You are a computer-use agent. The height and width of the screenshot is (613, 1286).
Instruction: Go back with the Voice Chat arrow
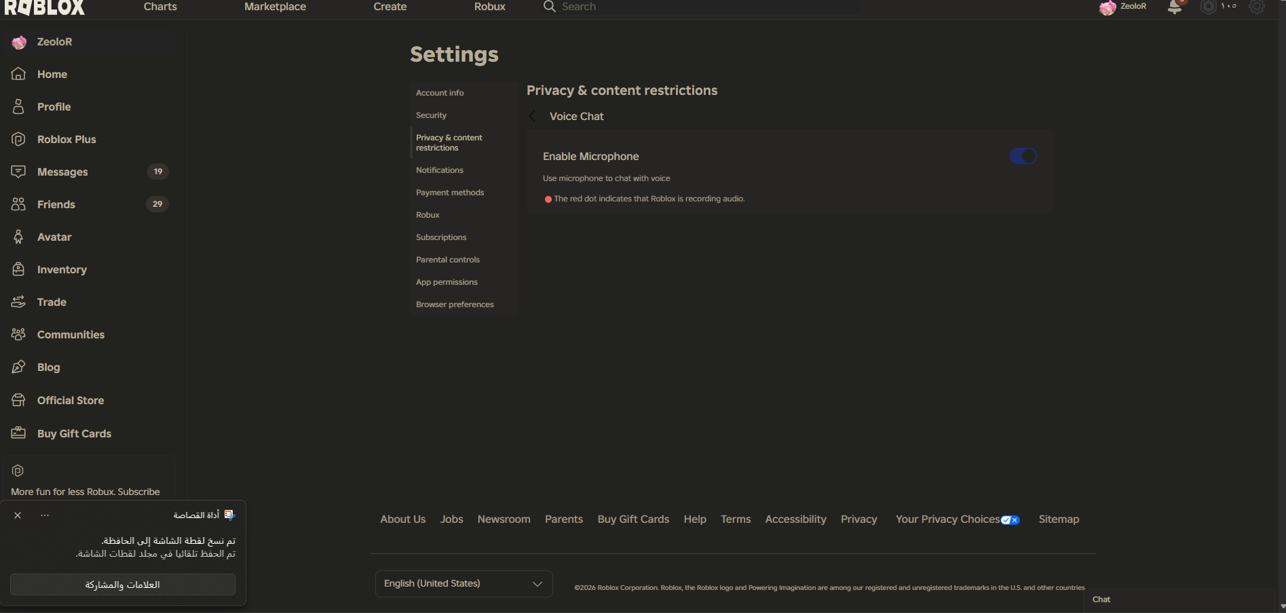pyautogui.click(x=533, y=116)
